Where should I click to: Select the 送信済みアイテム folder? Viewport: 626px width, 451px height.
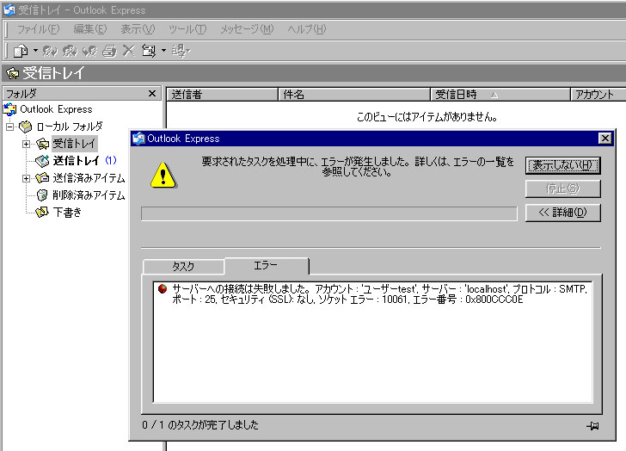point(89,178)
